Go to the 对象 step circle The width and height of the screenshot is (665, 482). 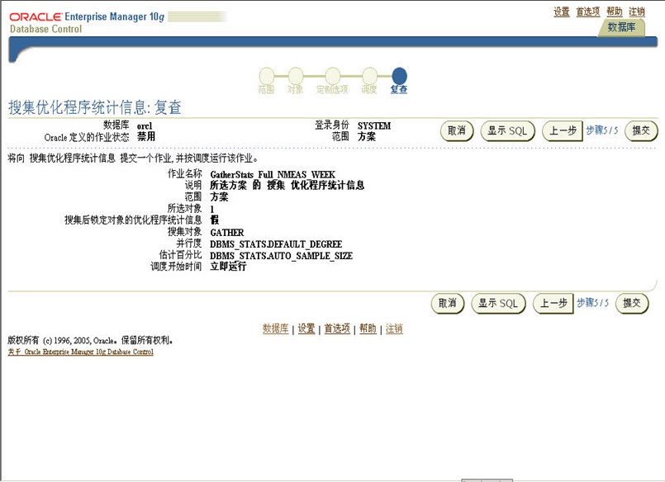295,76
